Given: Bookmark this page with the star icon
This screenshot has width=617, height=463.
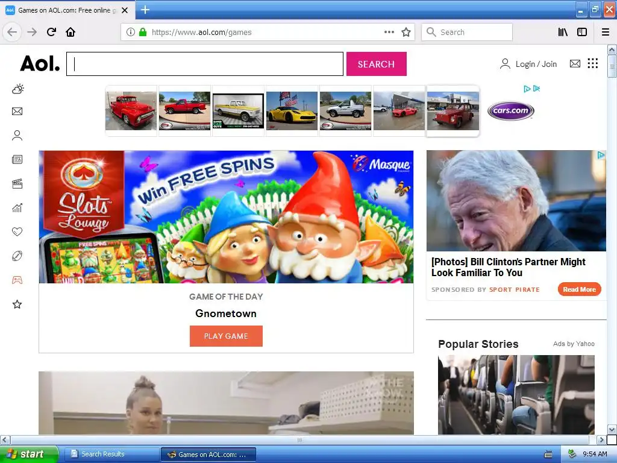Looking at the screenshot, I should coord(406,32).
